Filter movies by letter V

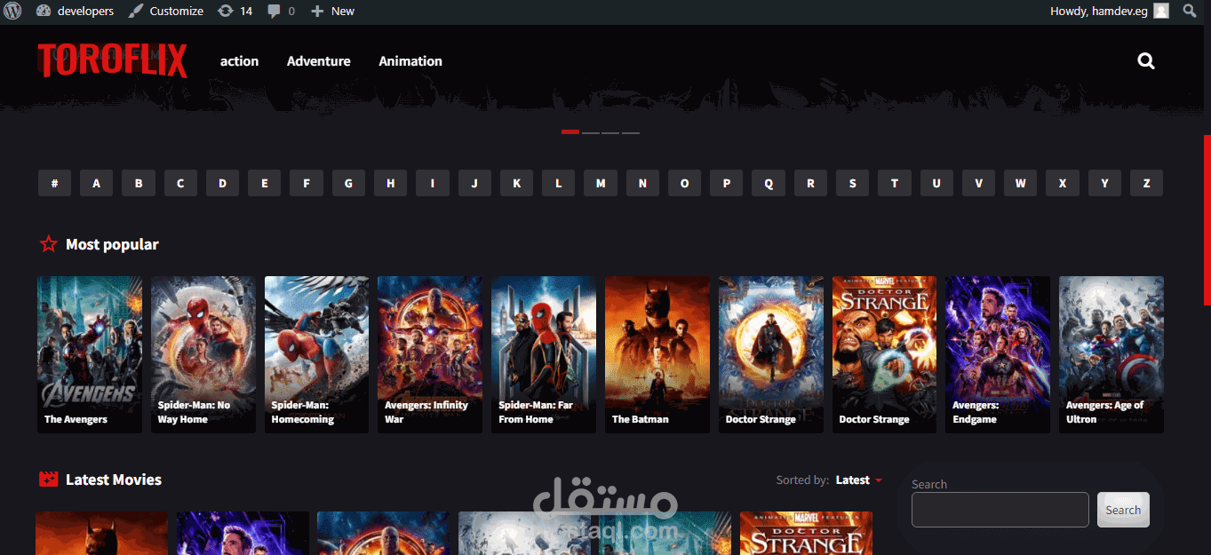pyautogui.click(x=978, y=183)
